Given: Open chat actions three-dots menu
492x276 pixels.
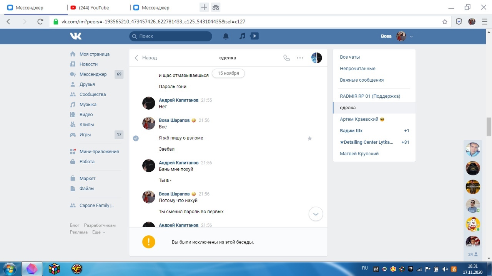Looking at the screenshot, I should (300, 58).
